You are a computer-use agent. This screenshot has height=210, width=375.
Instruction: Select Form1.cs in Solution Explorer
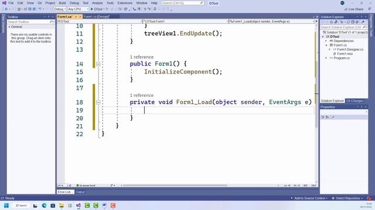pyautogui.click(x=340, y=45)
